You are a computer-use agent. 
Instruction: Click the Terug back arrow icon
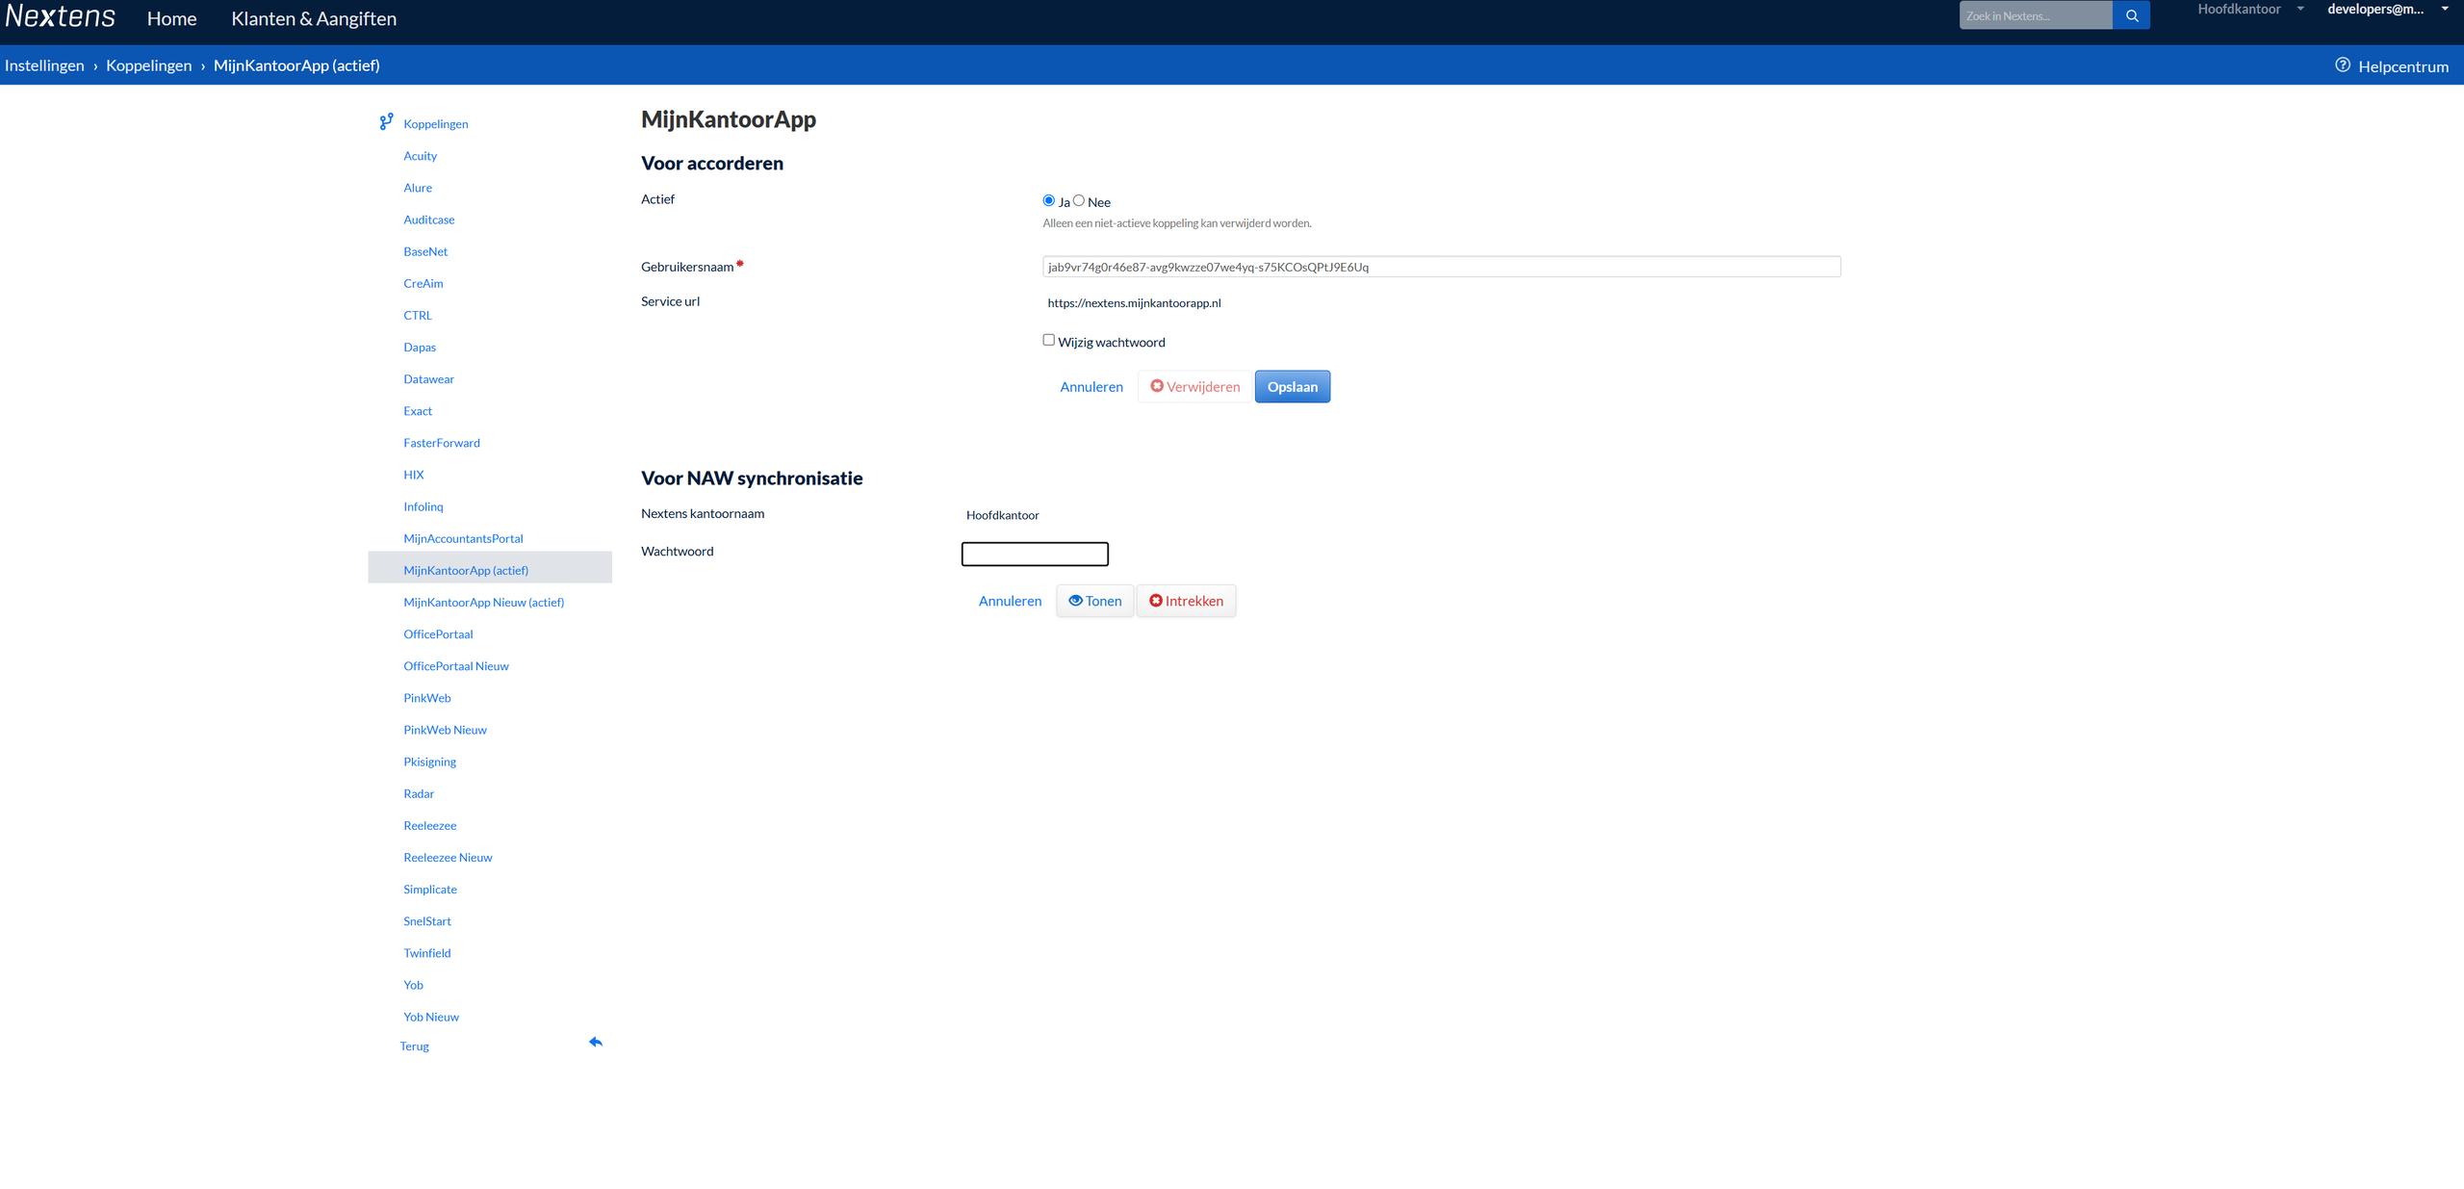[596, 1042]
